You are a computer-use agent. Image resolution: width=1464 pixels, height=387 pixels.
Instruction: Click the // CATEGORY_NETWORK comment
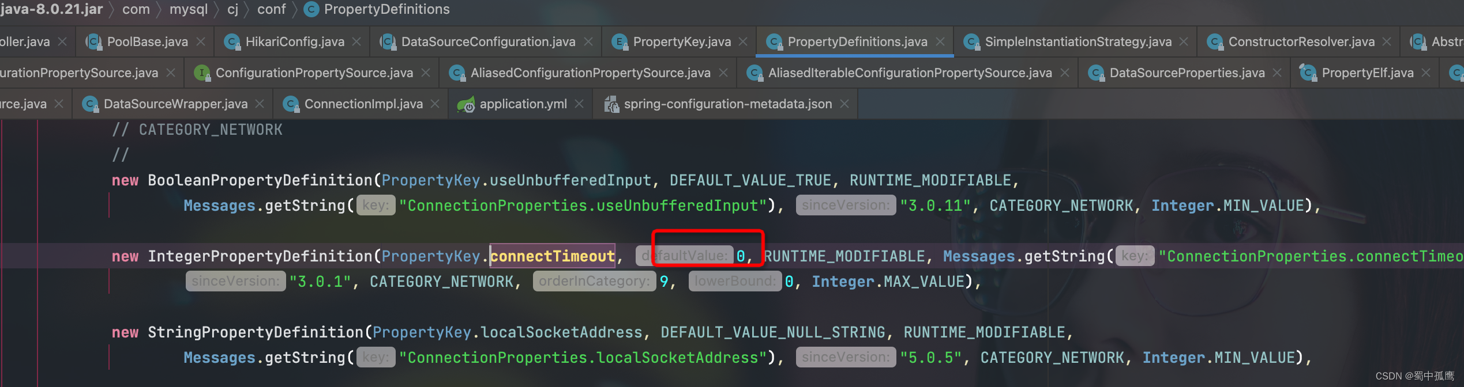(197, 130)
